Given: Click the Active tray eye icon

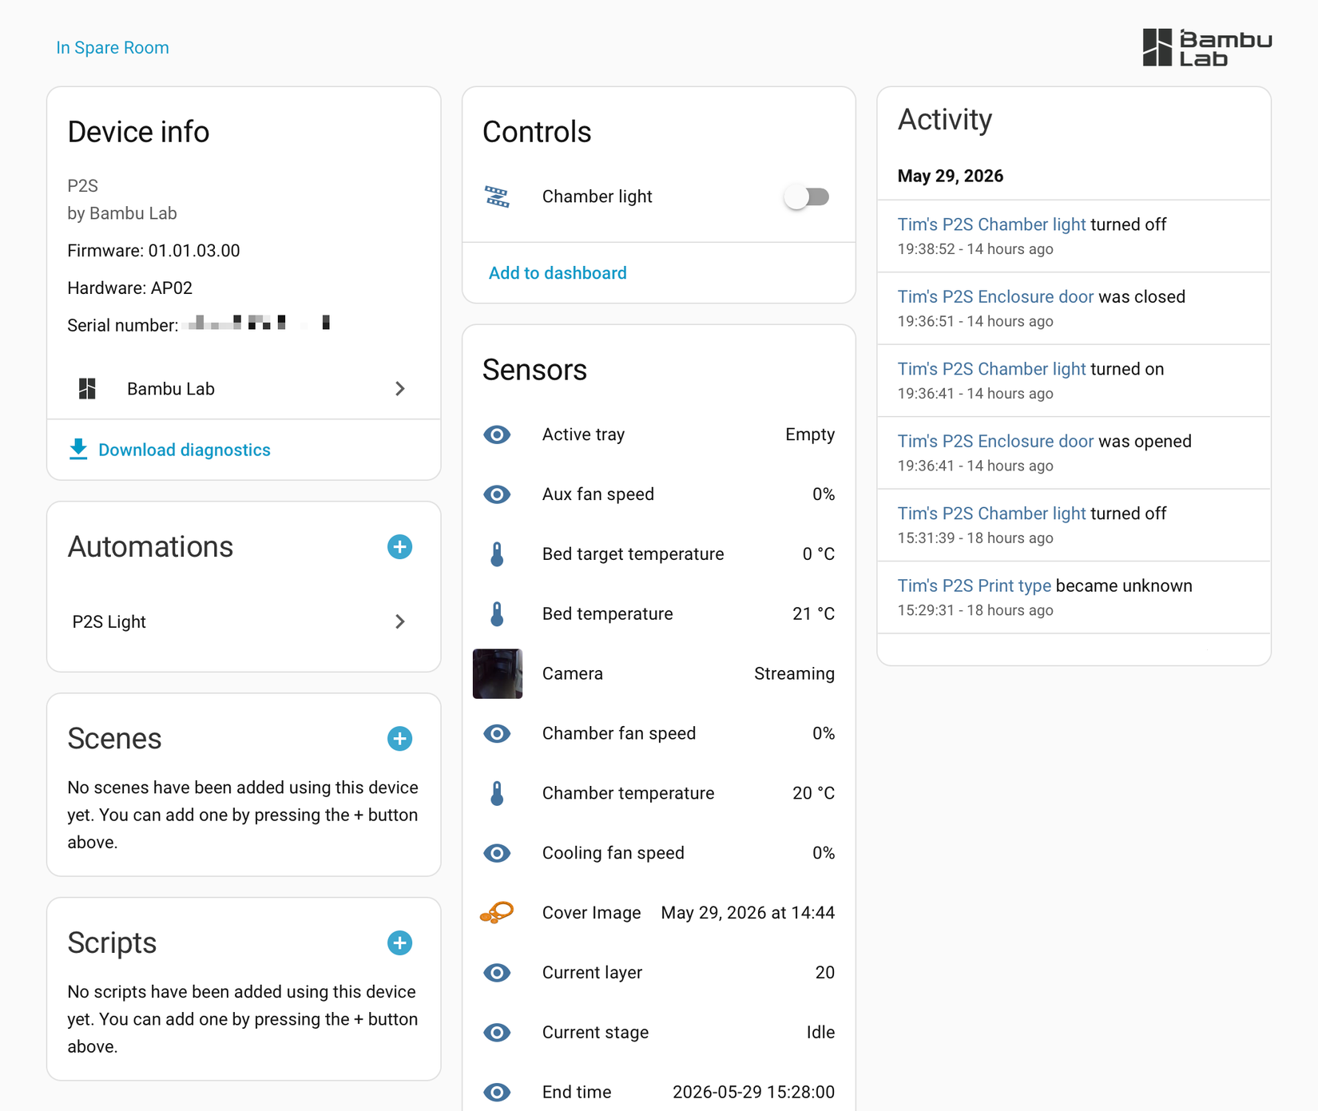Looking at the screenshot, I should click(497, 434).
